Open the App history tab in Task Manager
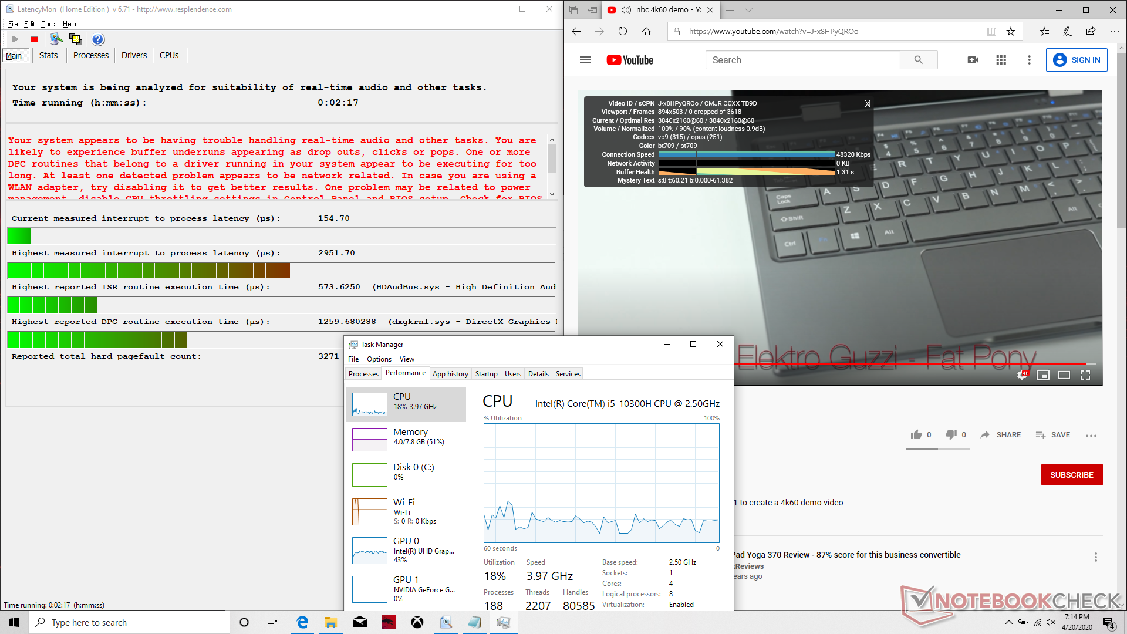Screen dimensions: 1127x634 tap(450, 374)
